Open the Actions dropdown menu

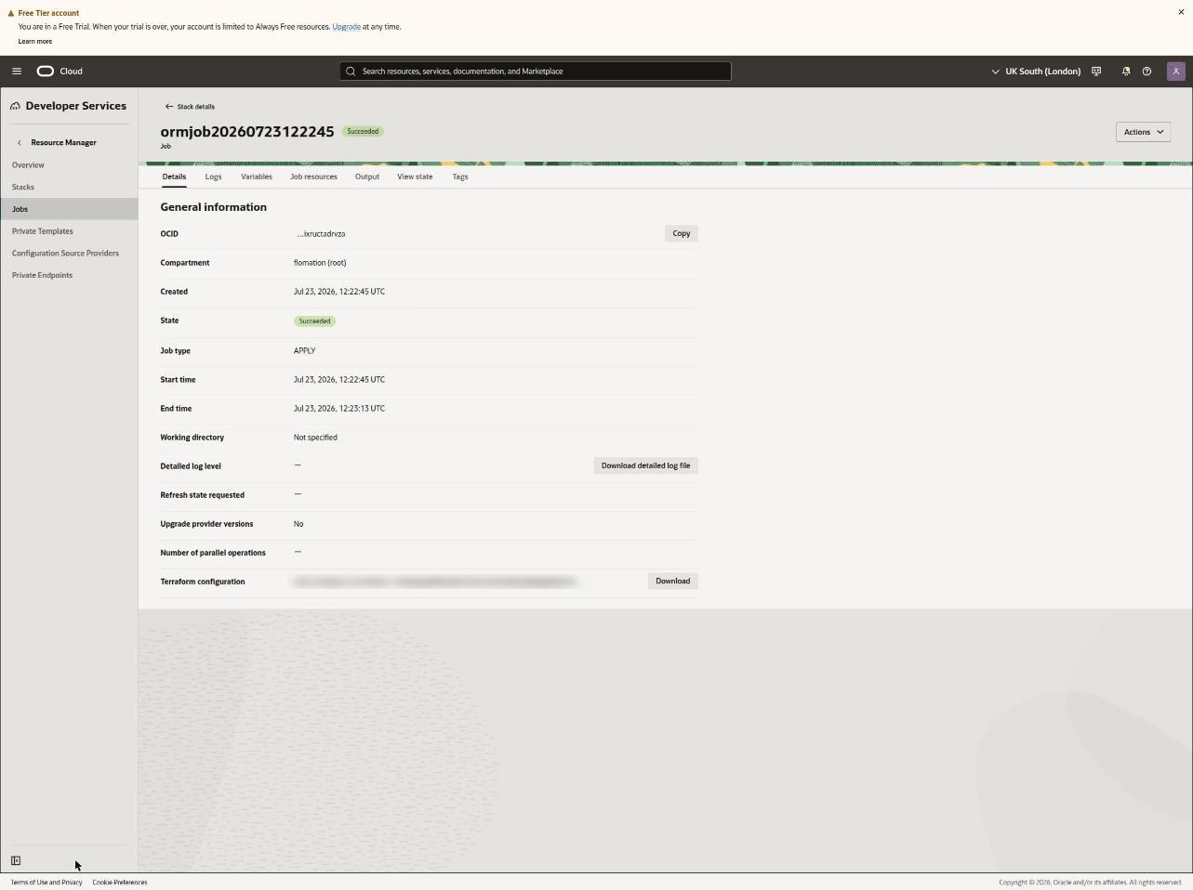[x=1143, y=132]
